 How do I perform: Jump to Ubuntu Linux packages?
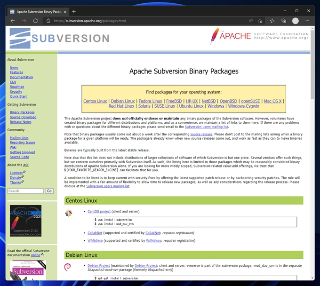[x=191, y=106]
